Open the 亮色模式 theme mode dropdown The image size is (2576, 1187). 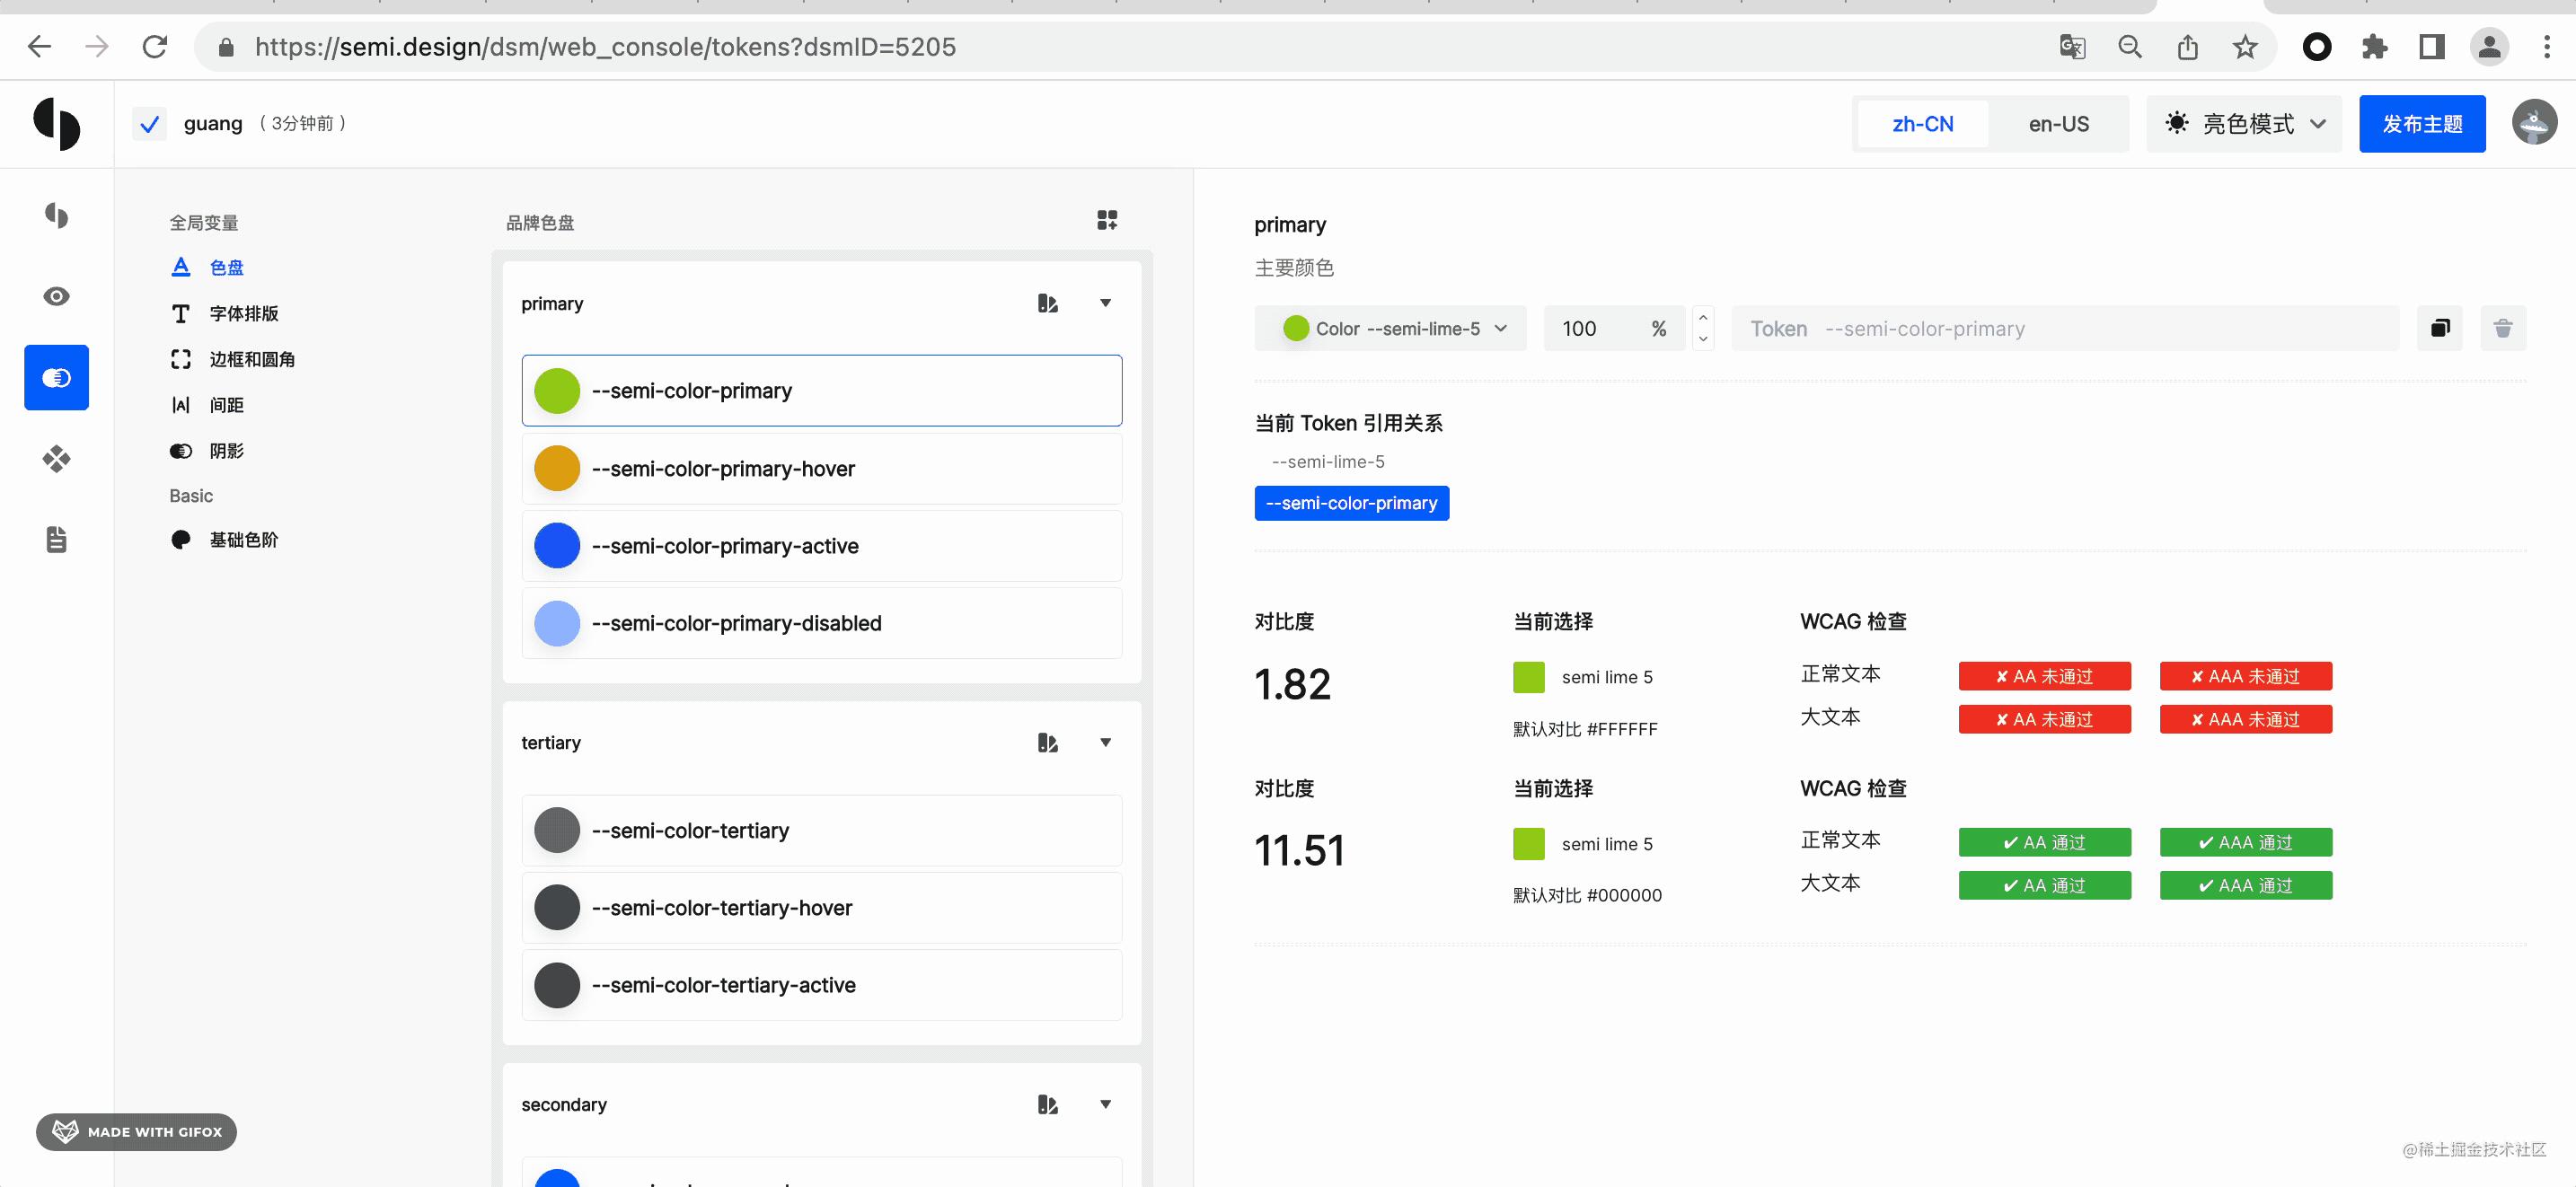[x=2244, y=124]
